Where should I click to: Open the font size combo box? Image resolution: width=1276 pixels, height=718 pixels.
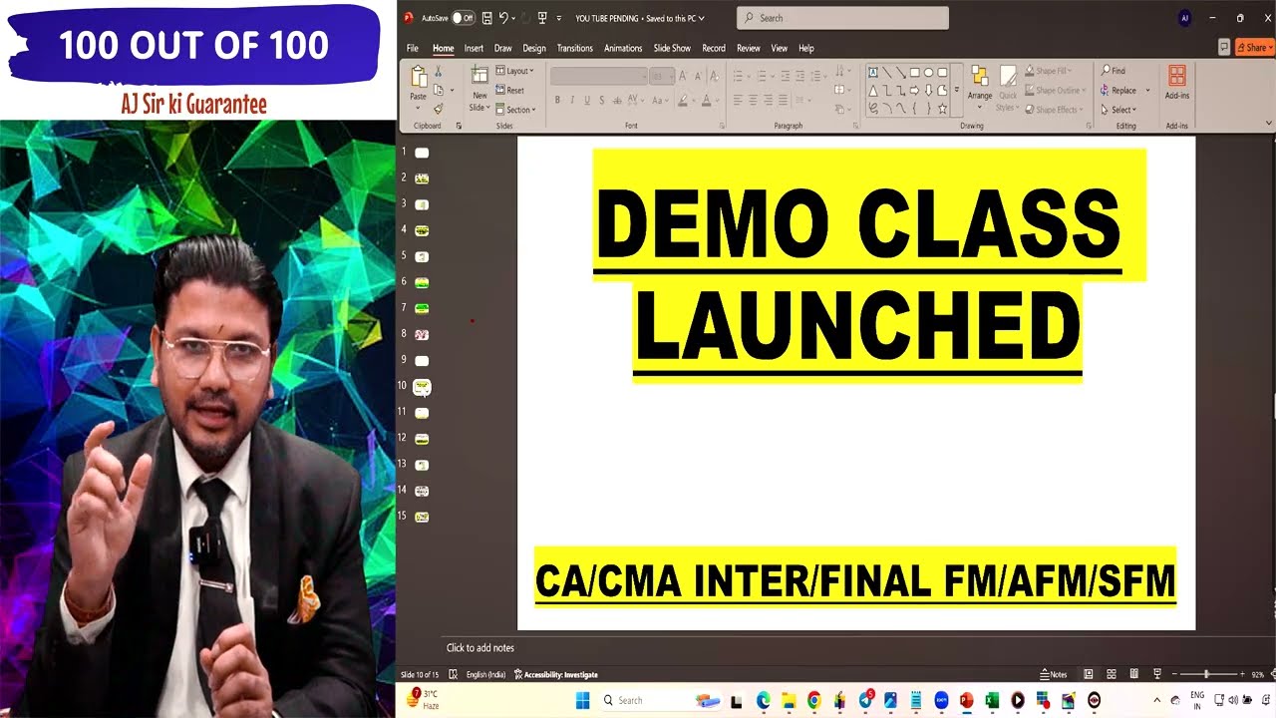[x=662, y=76]
